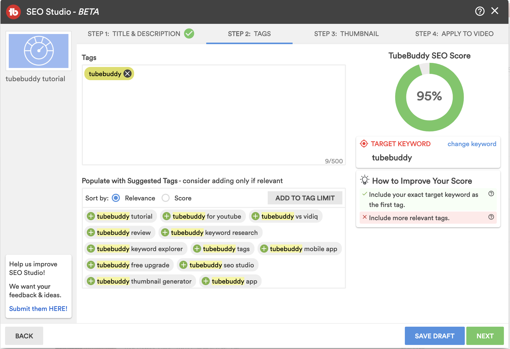Click the target keyword crosshair icon
Image resolution: width=510 pixels, height=349 pixels.
(x=364, y=144)
